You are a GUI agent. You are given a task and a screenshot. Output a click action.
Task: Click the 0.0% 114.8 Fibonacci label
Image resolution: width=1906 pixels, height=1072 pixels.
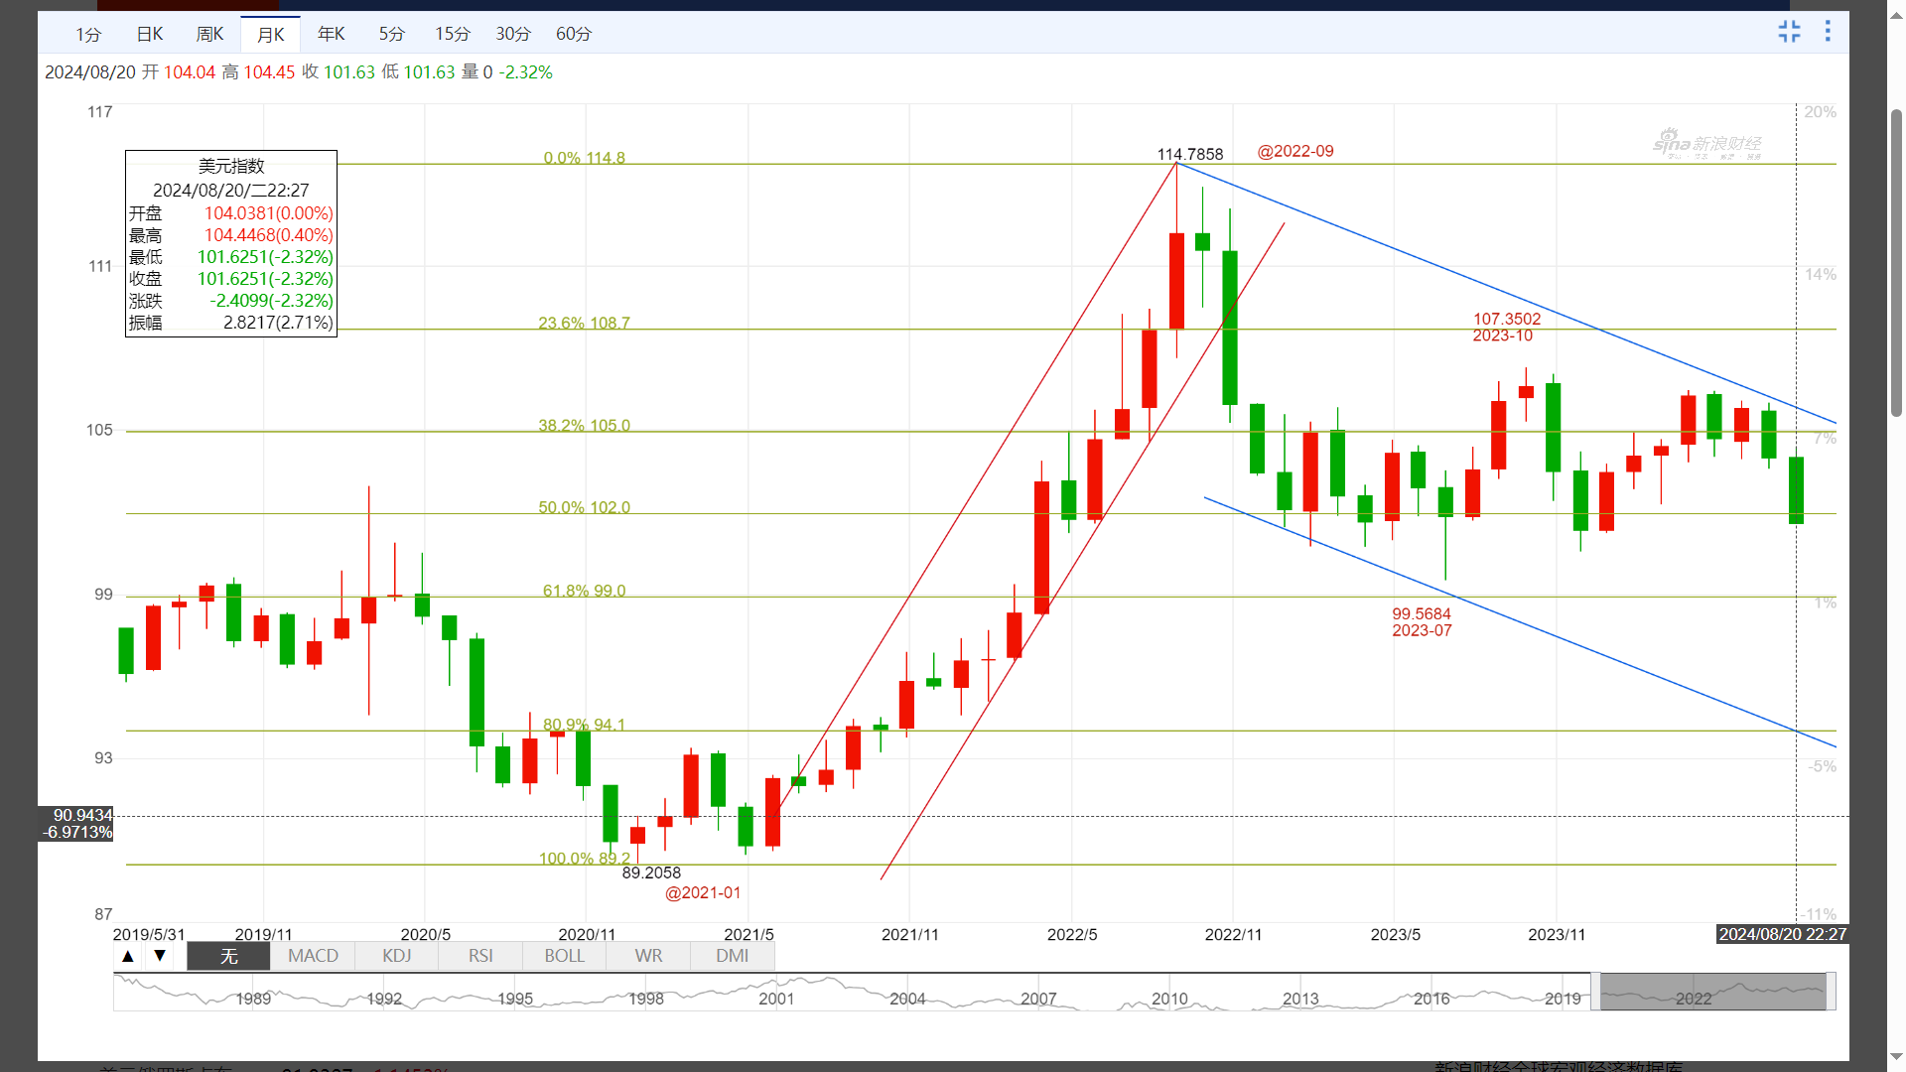584,158
